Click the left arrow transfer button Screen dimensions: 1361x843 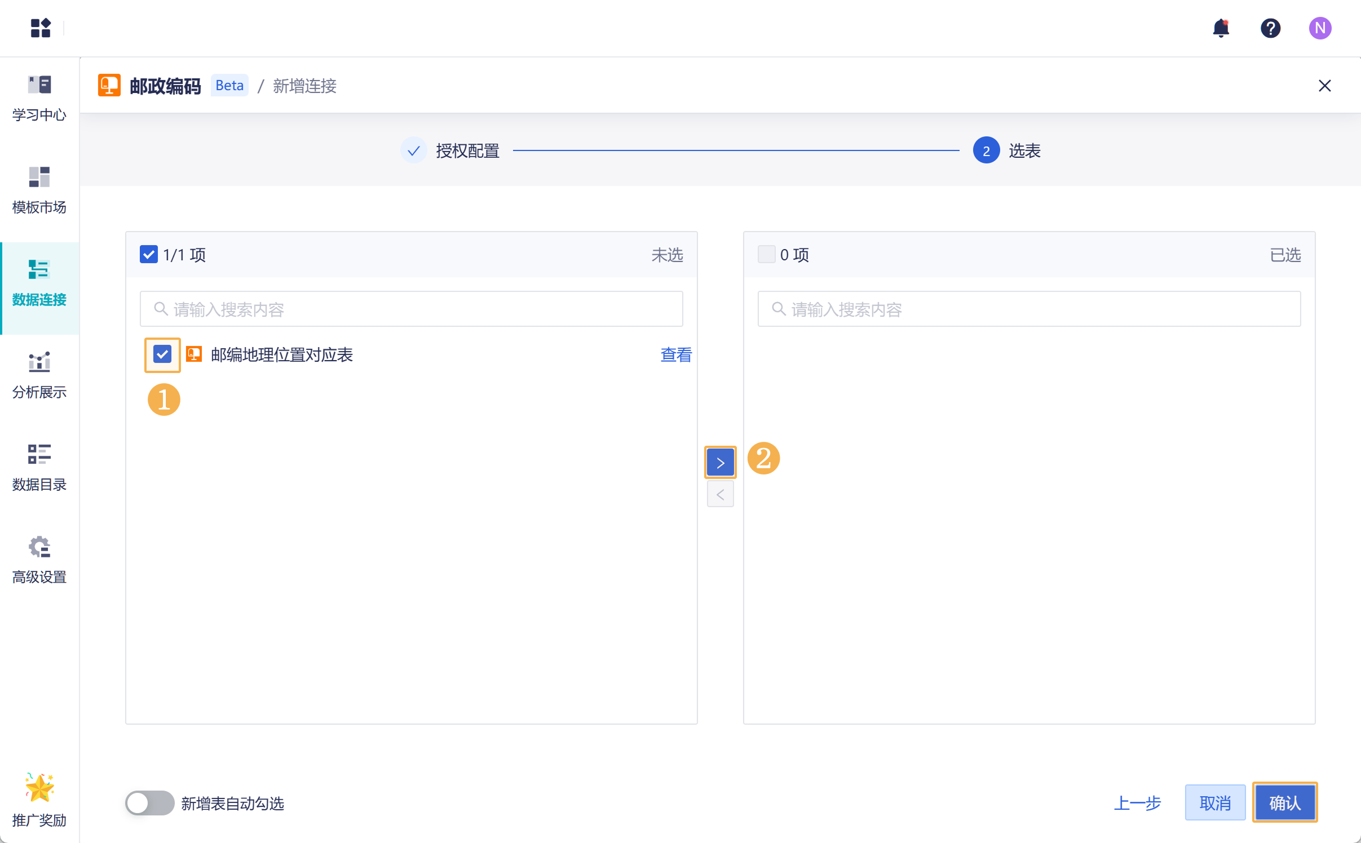click(720, 494)
